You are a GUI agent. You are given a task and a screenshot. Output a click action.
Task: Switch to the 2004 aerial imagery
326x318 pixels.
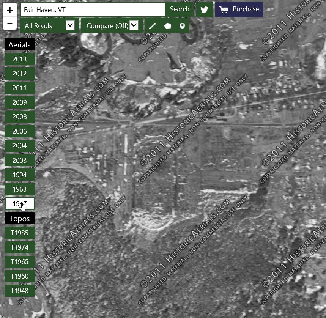[x=20, y=146]
